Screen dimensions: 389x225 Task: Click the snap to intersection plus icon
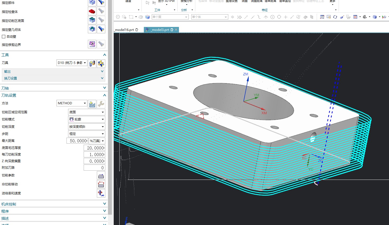click(286, 17)
